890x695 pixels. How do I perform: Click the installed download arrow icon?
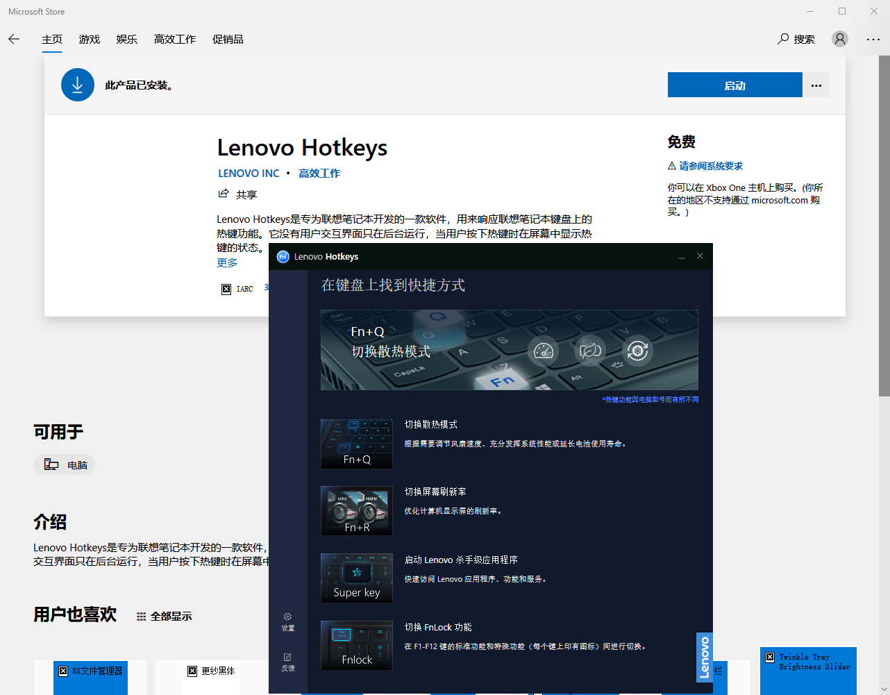point(78,85)
